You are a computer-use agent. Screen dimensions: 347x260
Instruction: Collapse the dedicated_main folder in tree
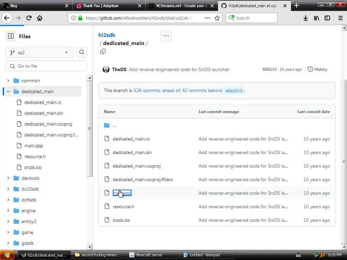[x=8, y=91]
